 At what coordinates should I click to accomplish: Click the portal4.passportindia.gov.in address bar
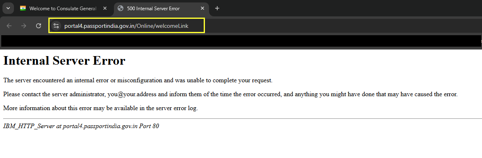pos(126,26)
